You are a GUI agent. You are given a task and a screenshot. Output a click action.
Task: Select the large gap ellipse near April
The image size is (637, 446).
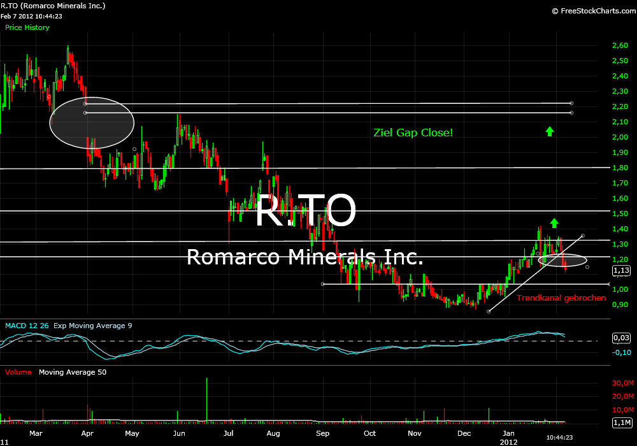tap(92, 123)
